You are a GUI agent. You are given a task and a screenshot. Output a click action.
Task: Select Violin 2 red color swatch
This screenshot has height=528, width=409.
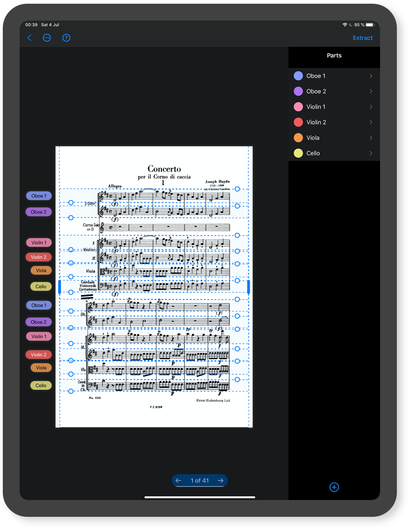click(x=298, y=122)
